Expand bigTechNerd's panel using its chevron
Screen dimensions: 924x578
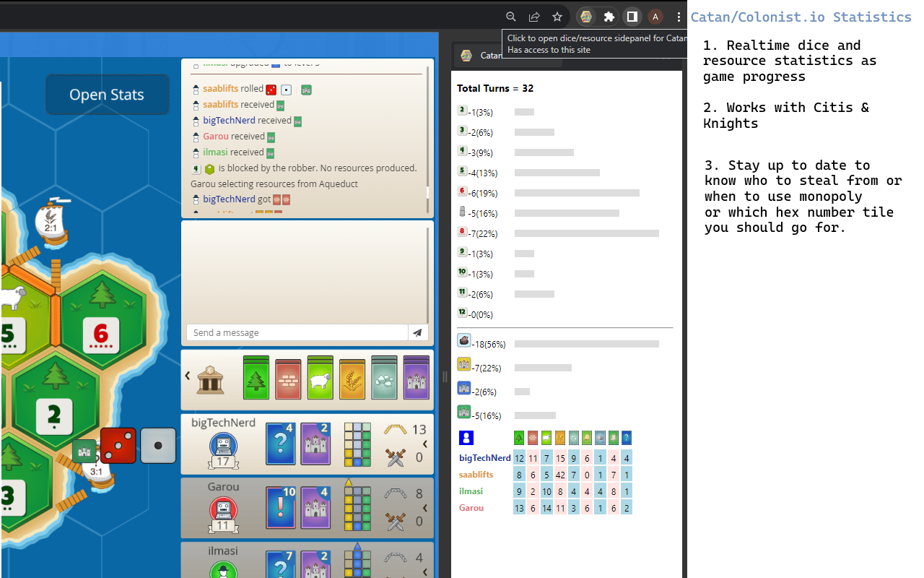pyautogui.click(x=425, y=444)
